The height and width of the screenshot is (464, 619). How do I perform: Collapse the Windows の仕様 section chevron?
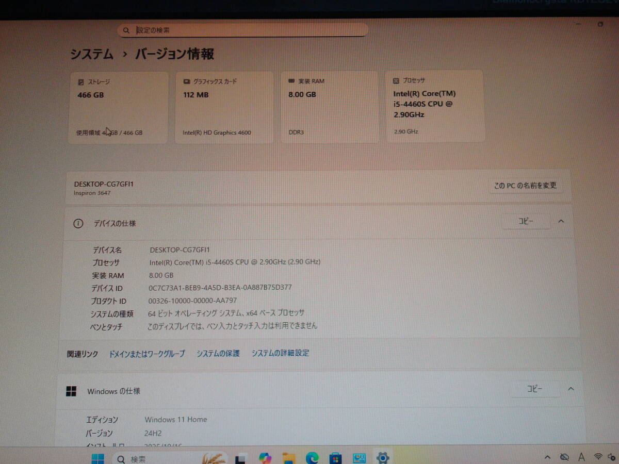point(571,389)
